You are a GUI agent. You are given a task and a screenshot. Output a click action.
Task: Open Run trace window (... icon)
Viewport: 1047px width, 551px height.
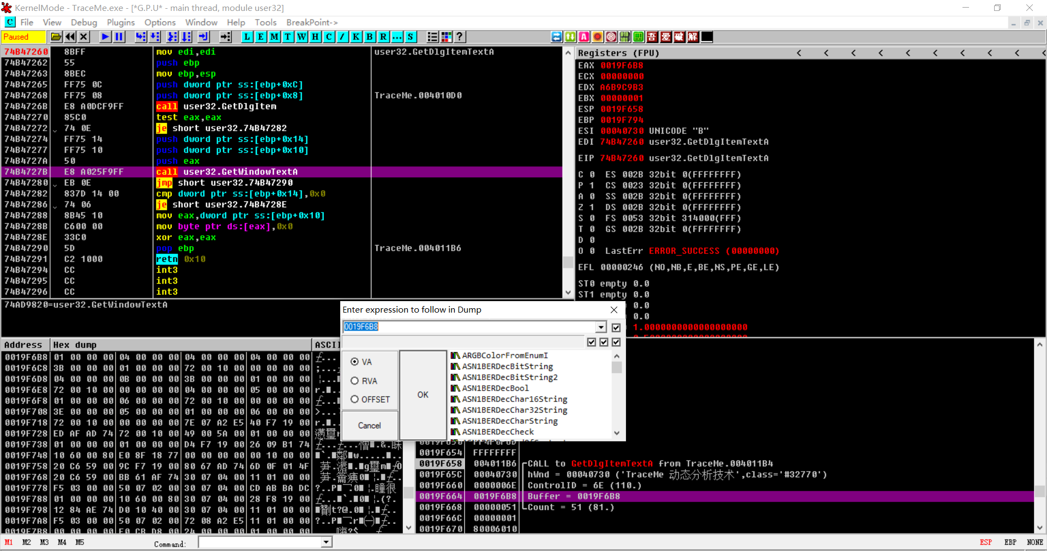398,37
